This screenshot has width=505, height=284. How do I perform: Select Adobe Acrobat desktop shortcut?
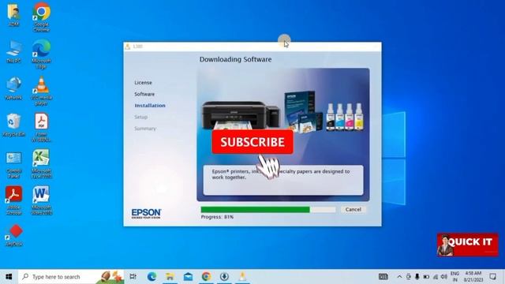[13, 200]
